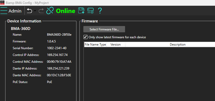The height and width of the screenshot is (101, 215).
Task: Click the green Online status label
Action: tap(66, 11)
